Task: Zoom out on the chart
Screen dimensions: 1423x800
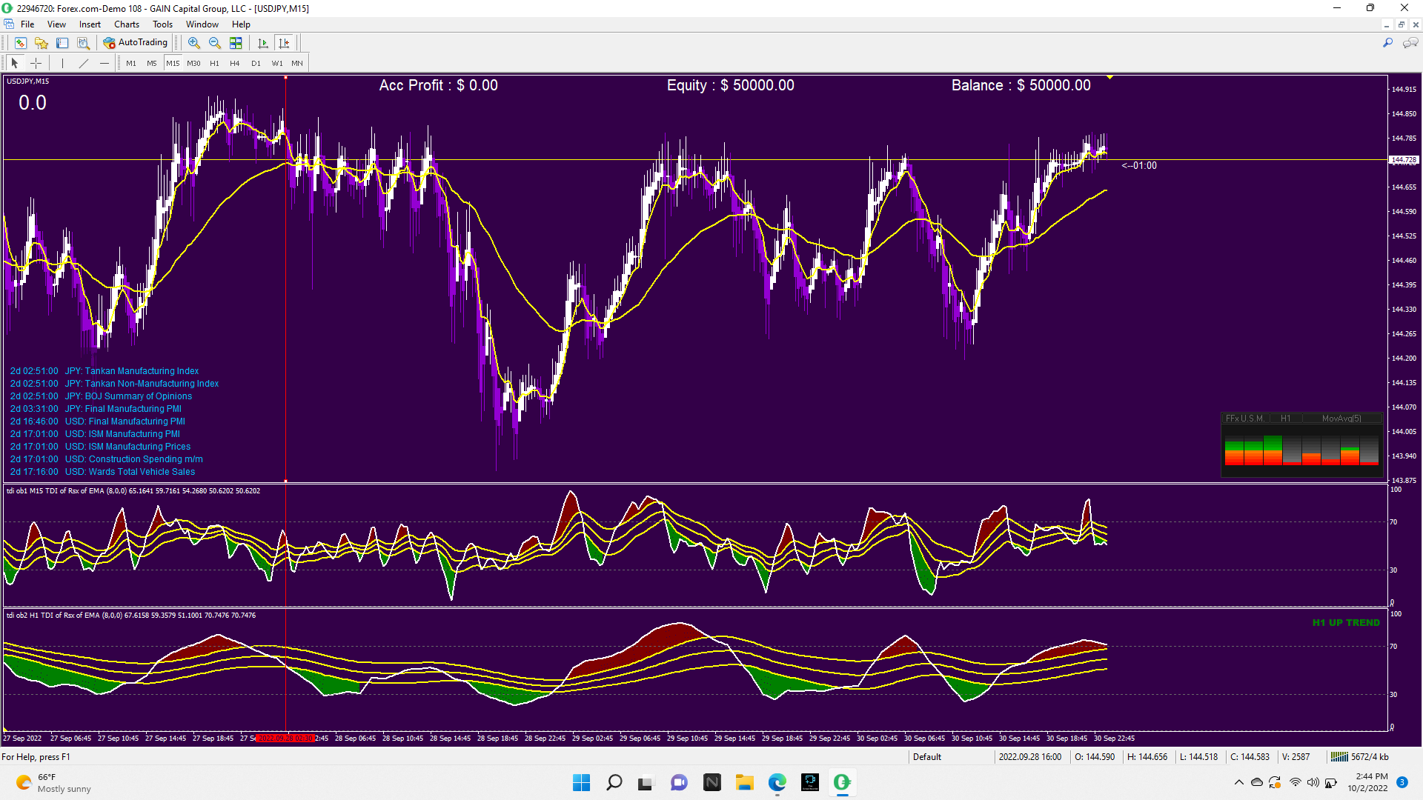Action: pyautogui.click(x=214, y=43)
